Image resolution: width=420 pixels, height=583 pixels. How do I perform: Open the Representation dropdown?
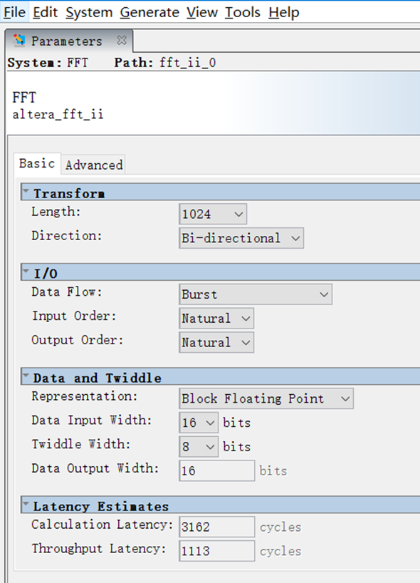tap(266, 398)
